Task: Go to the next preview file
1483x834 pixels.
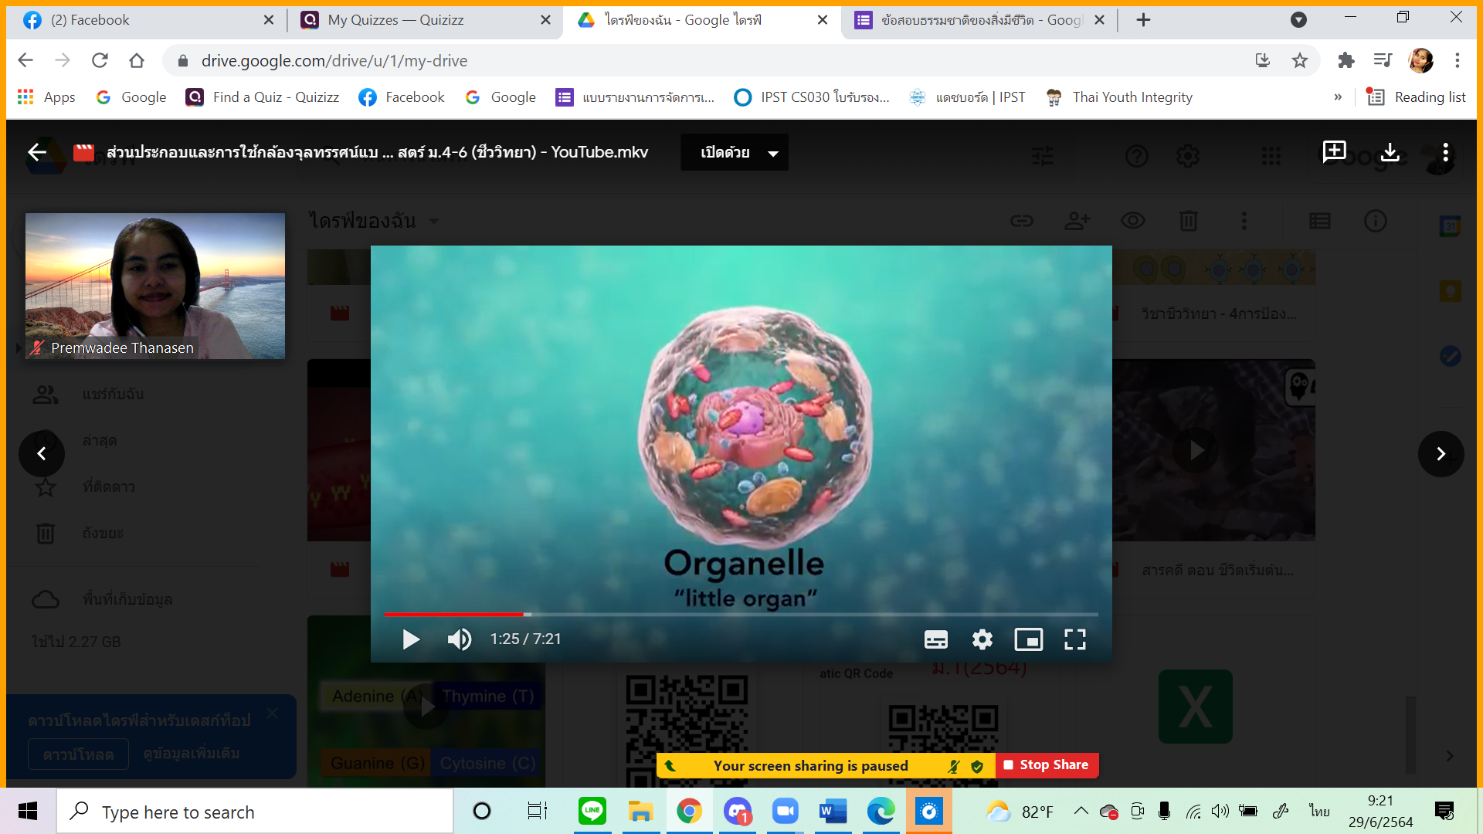Action: 1441,454
